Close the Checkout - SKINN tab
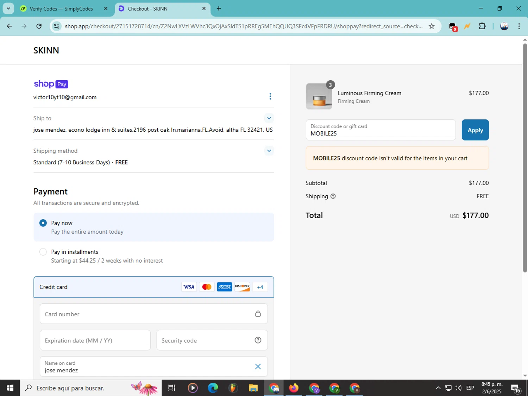This screenshot has width=528, height=396. (x=204, y=8)
